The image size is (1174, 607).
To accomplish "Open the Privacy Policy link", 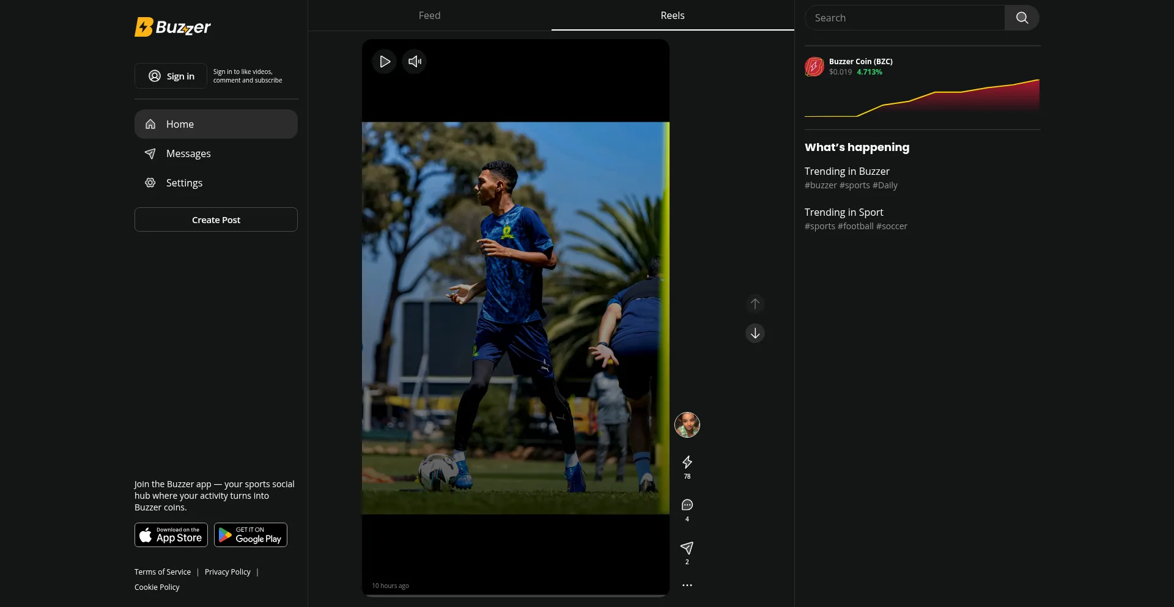I will tap(227, 572).
